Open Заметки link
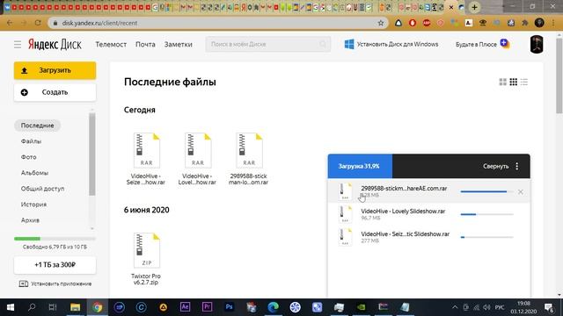 tap(178, 45)
